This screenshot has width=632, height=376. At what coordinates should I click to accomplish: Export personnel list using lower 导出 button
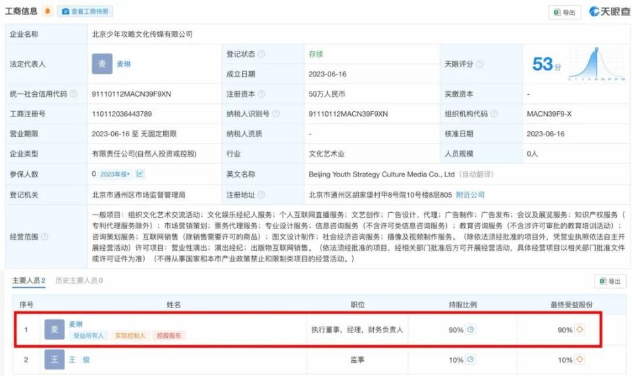610,281
